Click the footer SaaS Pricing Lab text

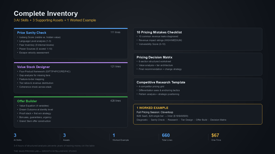45,151
